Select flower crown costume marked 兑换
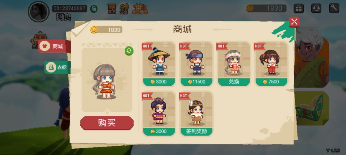Image resolution: width=346 pixels, height=155 pixels. (x=234, y=64)
